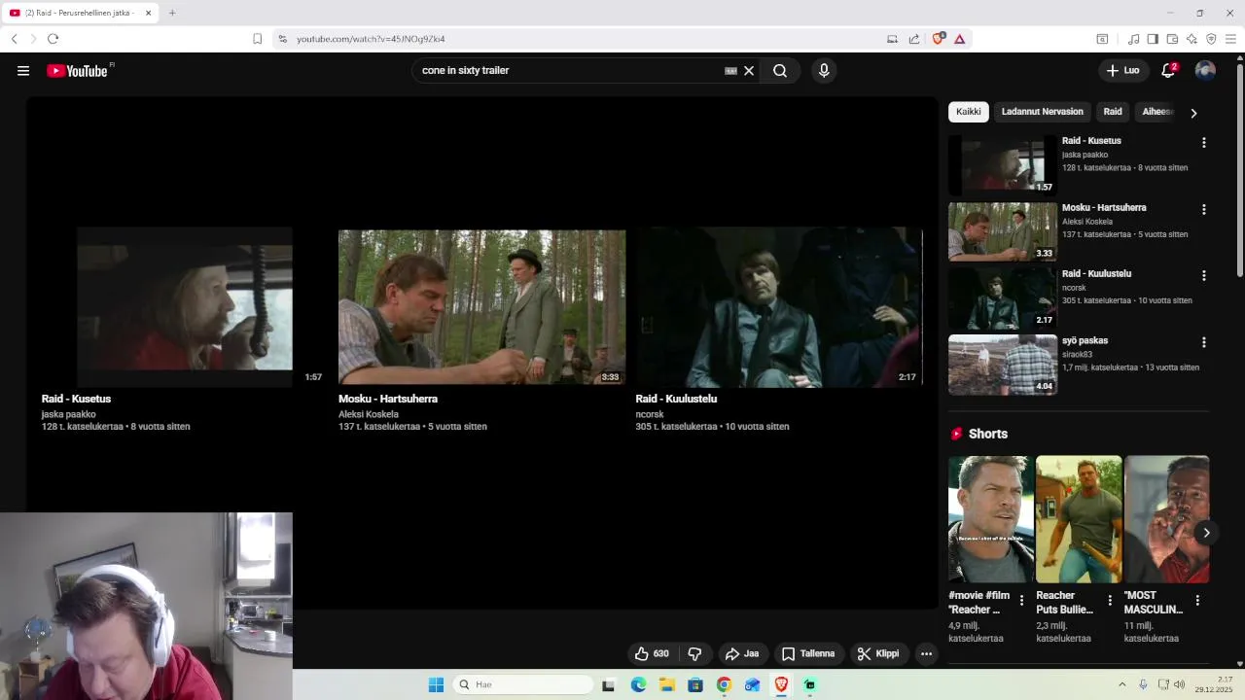The height and width of the screenshot is (700, 1245).
Task: Open options for syö paskas sidebar video
Action: pyautogui.click(x=1203, y=342)
